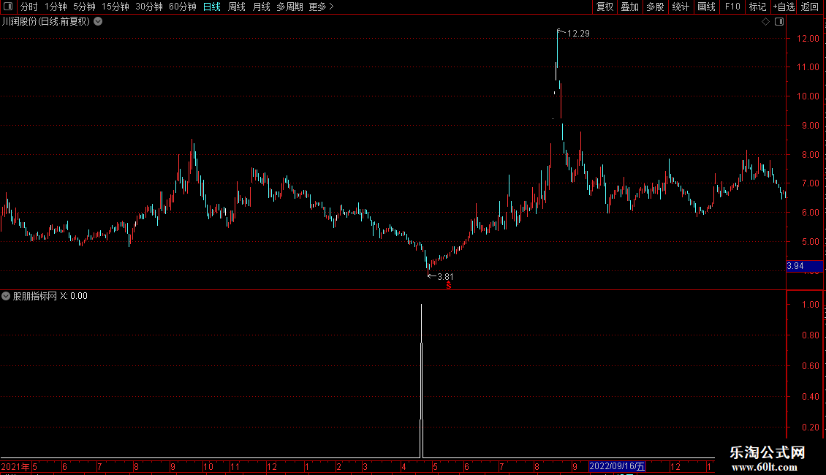Image resolution: width=826 pixels, height=475 pixels.
Task: Click the 叠加 overlay button
Action: coord(629,7)
